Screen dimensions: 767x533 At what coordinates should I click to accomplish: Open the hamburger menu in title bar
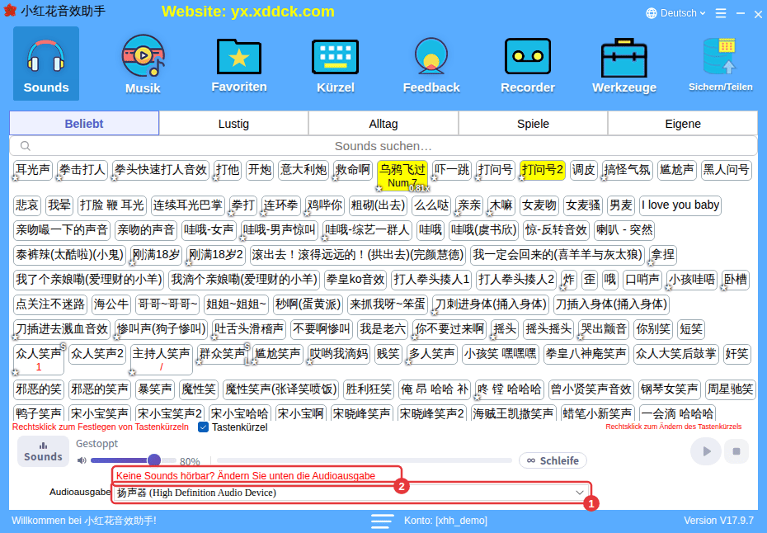(x=721, y=13)
